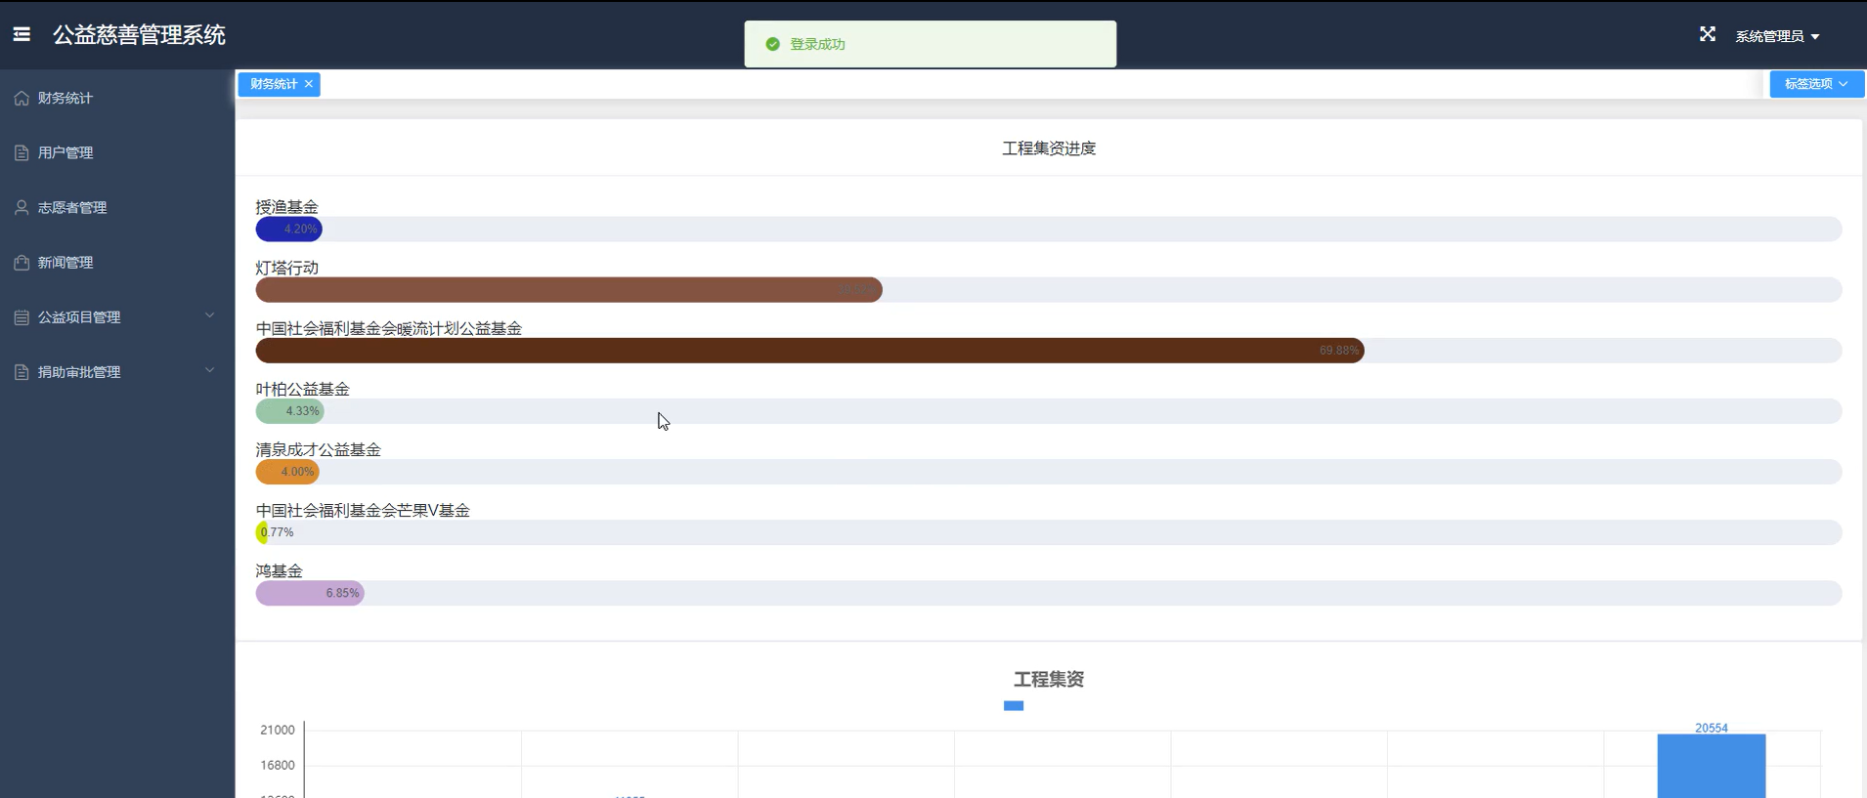Click the 暖流计划公益基金 progress bar

1049,351
